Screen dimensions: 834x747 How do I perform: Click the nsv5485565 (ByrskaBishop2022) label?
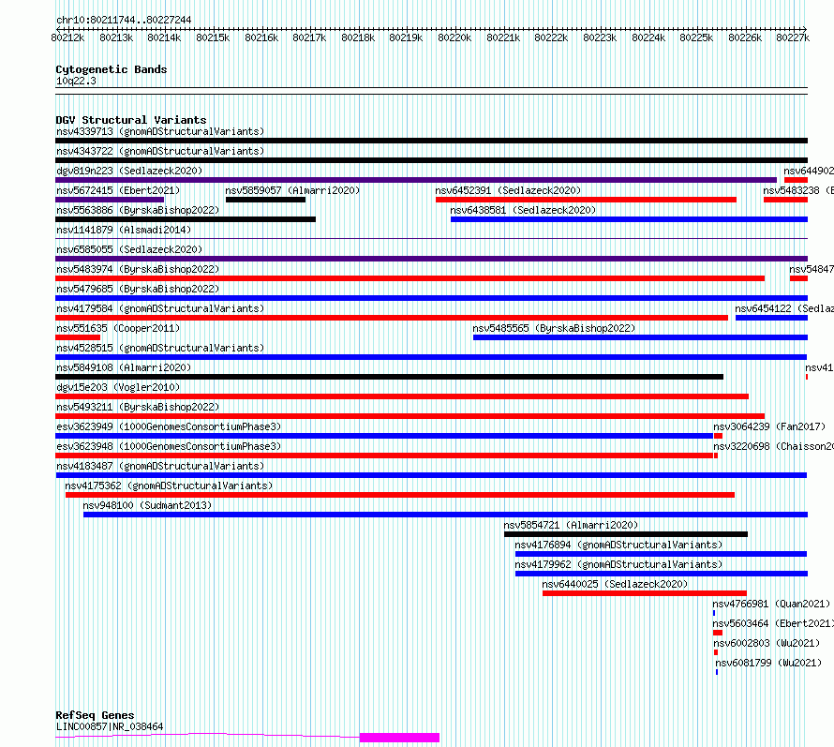click(554, 328)
